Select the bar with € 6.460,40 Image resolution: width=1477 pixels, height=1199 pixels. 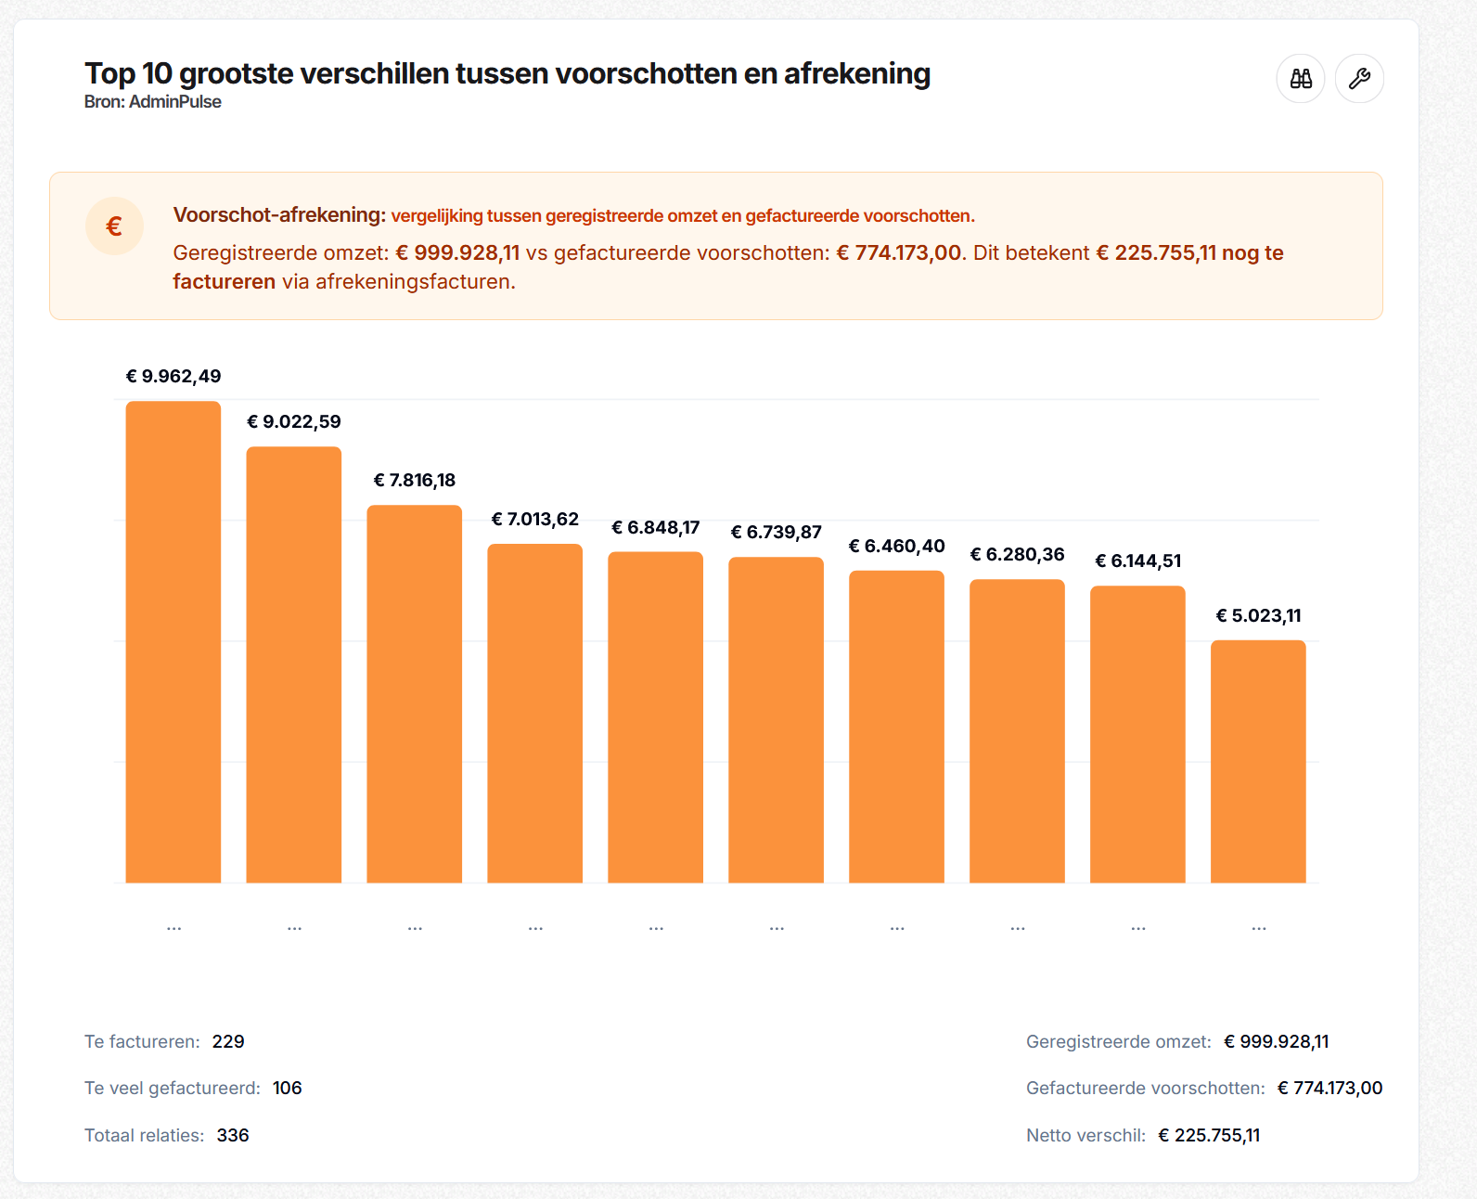(x=897, y=726)
